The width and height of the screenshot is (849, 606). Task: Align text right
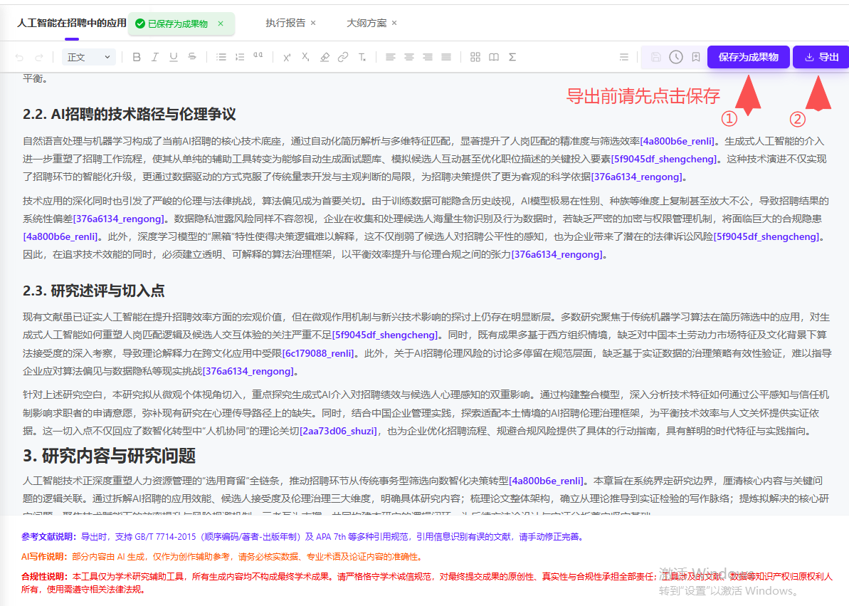(428, 57)
